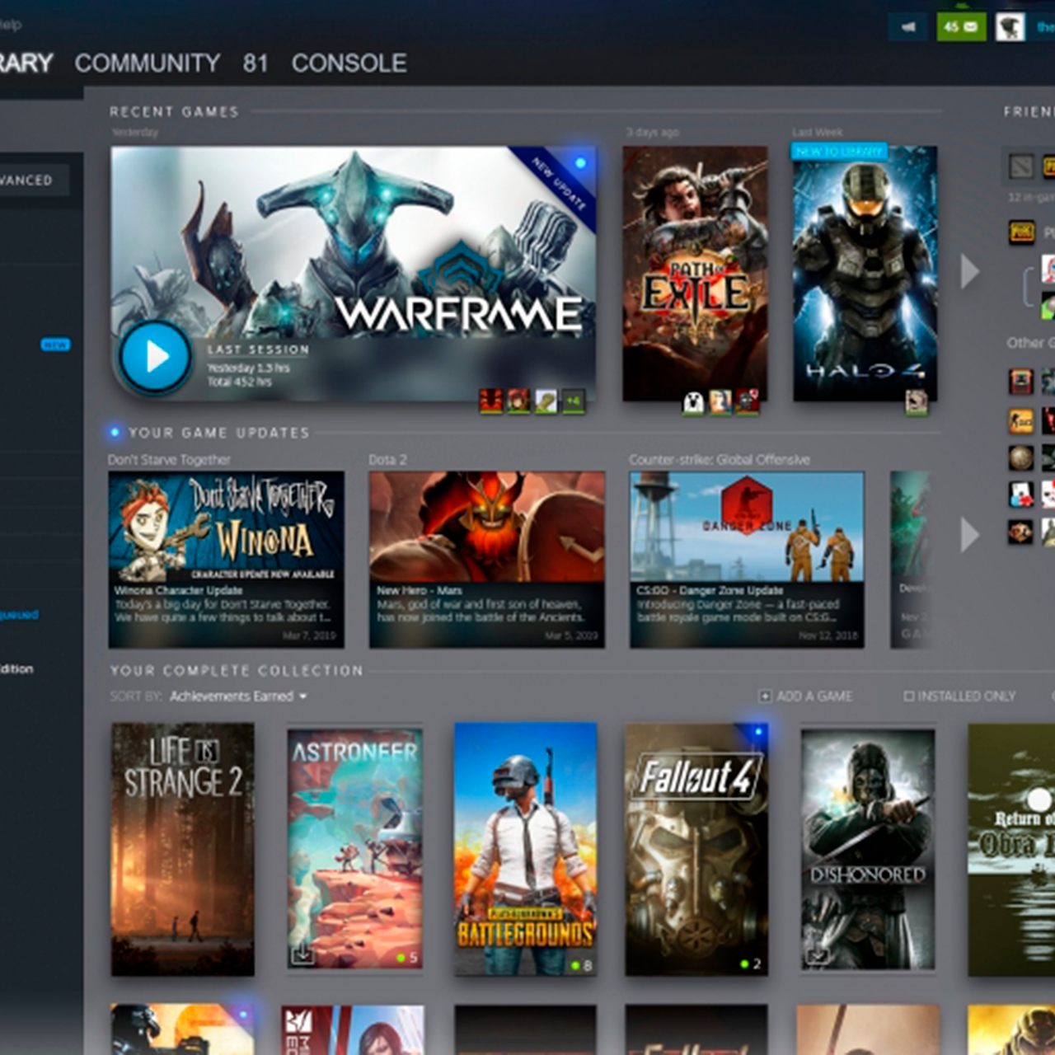The width and height of the screenshot is (1055, 1055).
Task: Click the Don't Starve Together title text
Action: 169,460
